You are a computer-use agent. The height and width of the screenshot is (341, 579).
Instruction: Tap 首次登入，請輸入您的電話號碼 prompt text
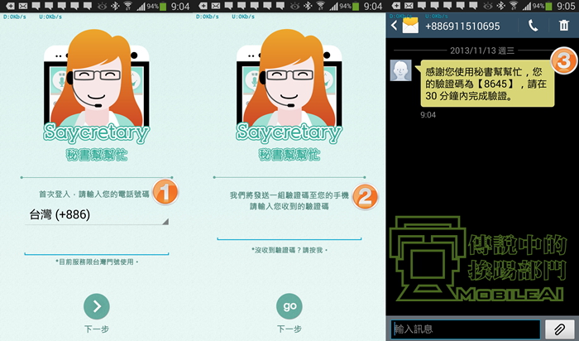(x=94, y=194)
